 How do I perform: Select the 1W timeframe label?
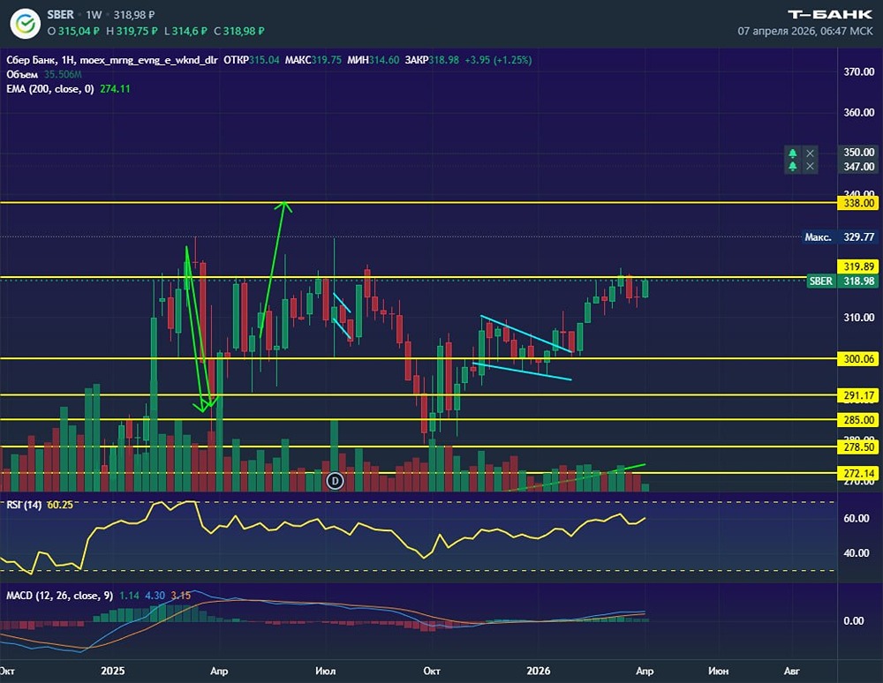(x=94, y=15)
